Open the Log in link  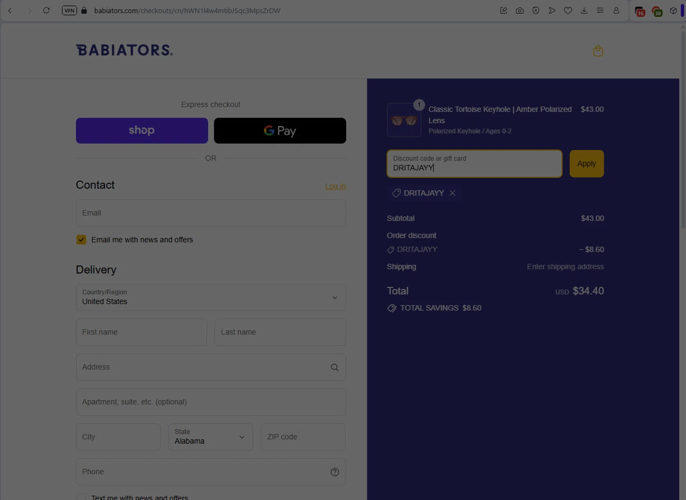coord(335,186)
